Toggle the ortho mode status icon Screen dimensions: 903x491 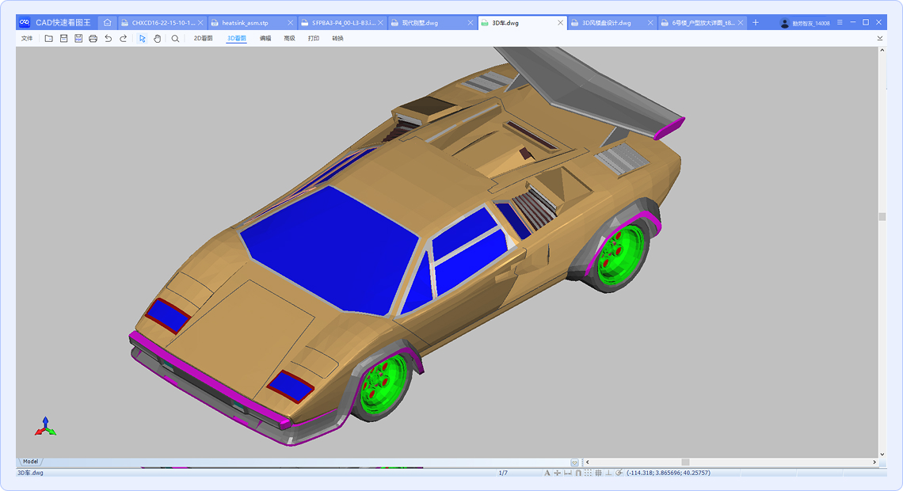(608, 473)
